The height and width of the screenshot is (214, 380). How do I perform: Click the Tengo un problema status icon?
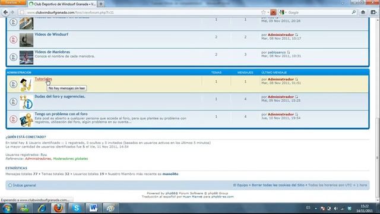[x=13, y=119]
